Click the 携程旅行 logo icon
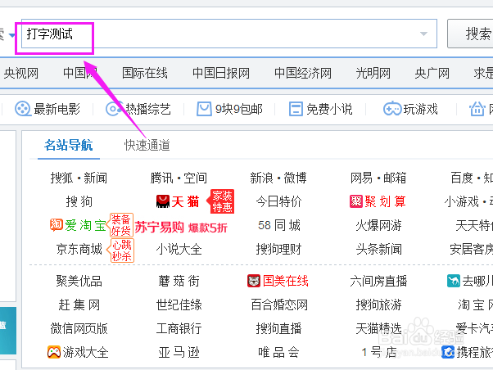The image size is (493, 370). (448, 352)
